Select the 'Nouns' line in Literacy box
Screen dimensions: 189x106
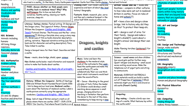46,57
